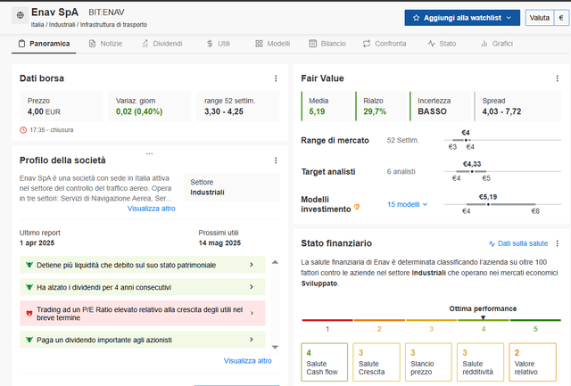Open the Dati sulla salute link
This screenshot has width=571, height=386.
pos(518,243)
